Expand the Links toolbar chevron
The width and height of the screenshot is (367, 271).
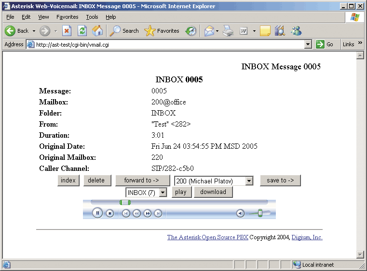pos(360,43)
